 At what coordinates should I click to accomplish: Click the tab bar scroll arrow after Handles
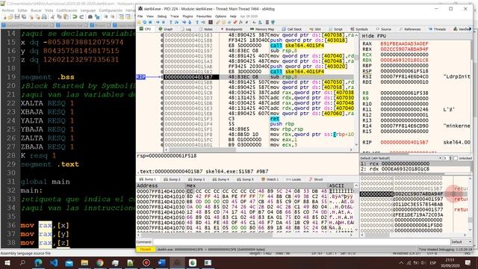coord(471,28)
